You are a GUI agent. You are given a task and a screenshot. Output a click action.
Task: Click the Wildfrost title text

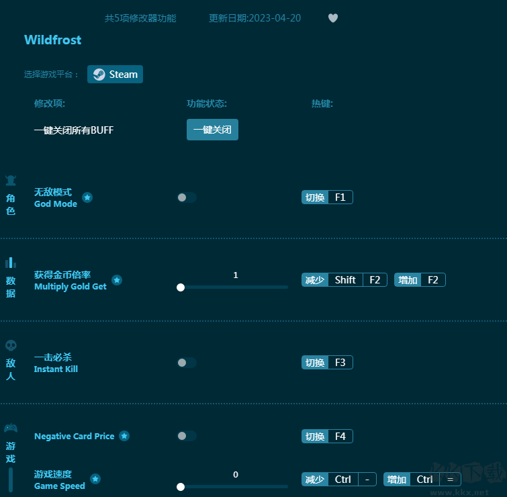click(52, 40)
